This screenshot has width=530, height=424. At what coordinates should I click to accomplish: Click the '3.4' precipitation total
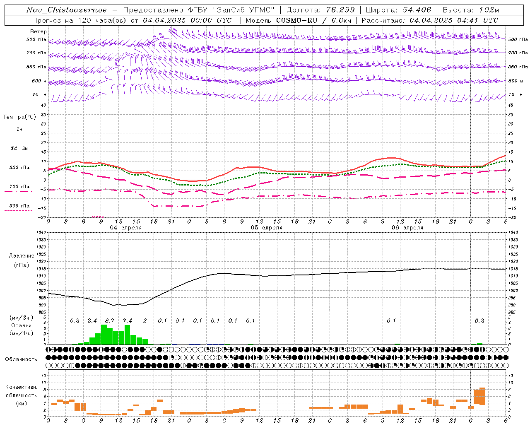point(92,321)
